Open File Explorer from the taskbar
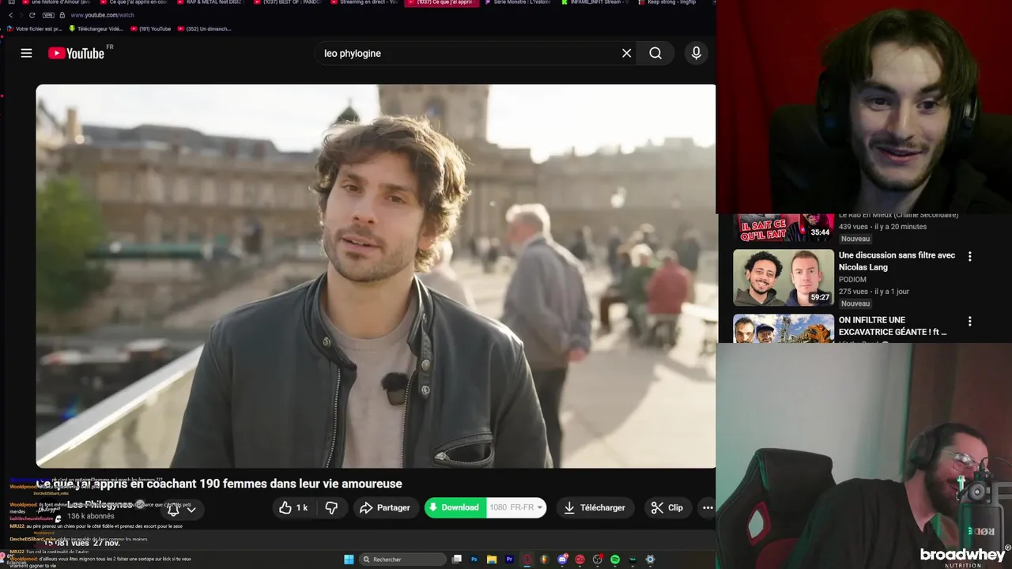This screenshot has width=1012, height=569. 492,560
